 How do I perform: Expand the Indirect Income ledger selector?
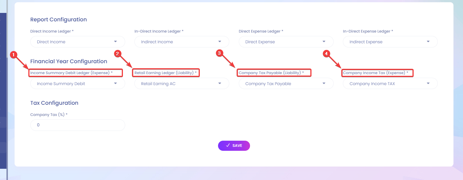coord(182,42)
